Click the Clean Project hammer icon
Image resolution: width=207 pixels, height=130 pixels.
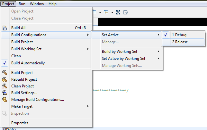click(4, 86)
